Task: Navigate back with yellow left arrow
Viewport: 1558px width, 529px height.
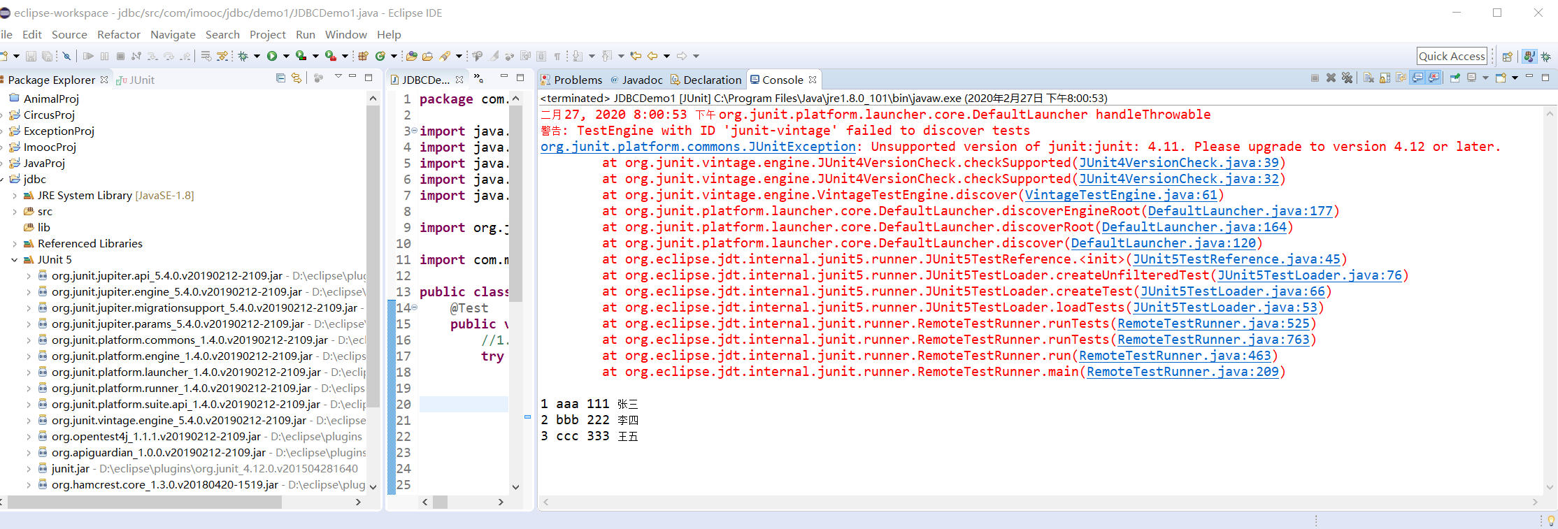Action: tap(652, 56)
